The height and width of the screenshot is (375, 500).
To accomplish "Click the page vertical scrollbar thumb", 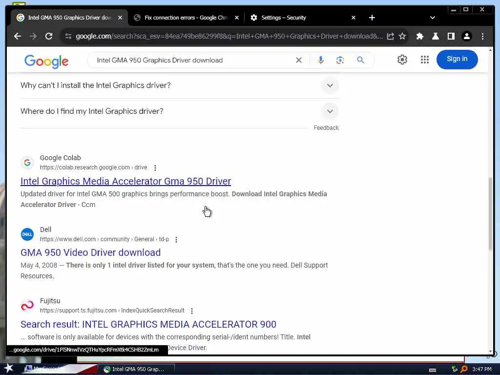I will coord(490,214).
